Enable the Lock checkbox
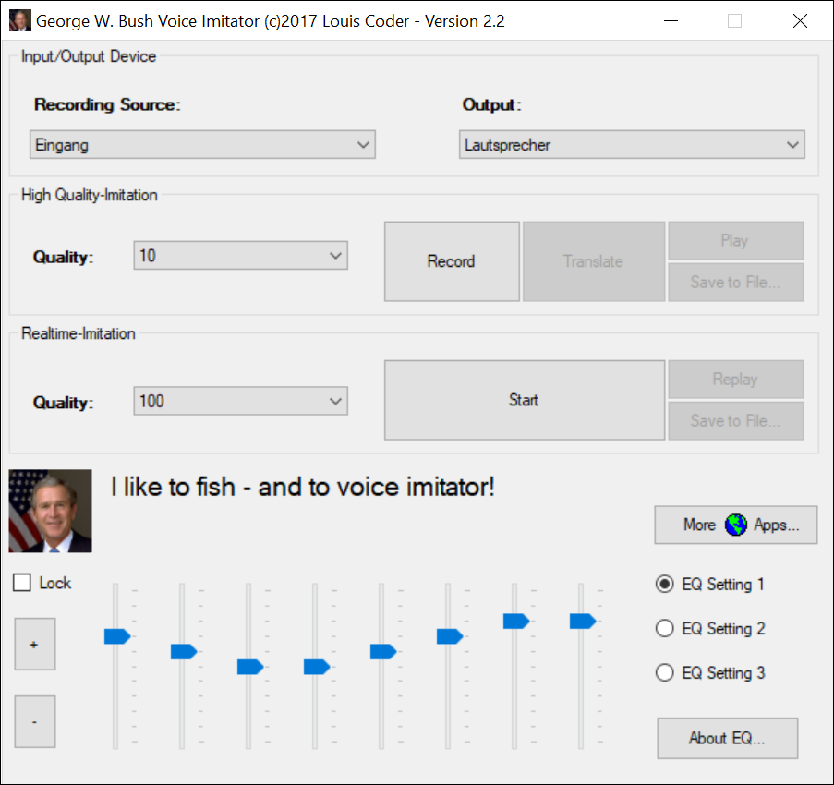 [23, 583]
